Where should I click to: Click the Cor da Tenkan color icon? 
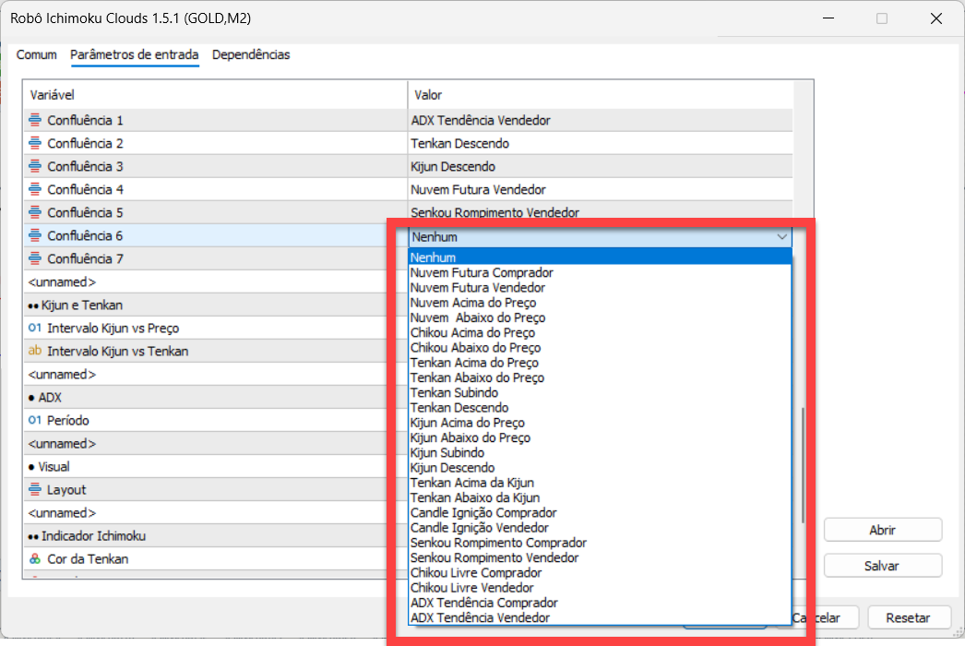35,558
